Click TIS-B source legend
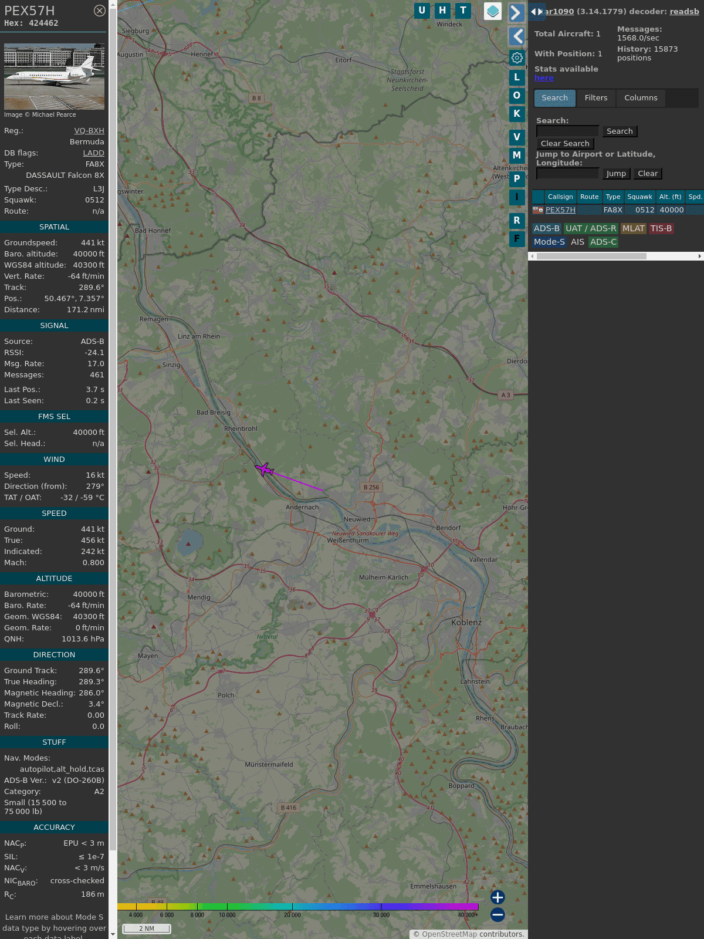Viewport: 704px width, 939px height. [661, 229]
